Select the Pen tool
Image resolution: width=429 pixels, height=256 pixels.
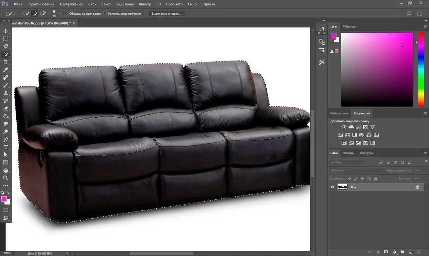point(5,139)
